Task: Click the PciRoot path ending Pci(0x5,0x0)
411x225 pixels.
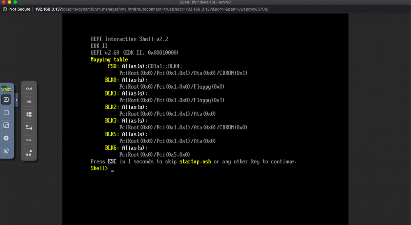Action: [x=155, y=155]
